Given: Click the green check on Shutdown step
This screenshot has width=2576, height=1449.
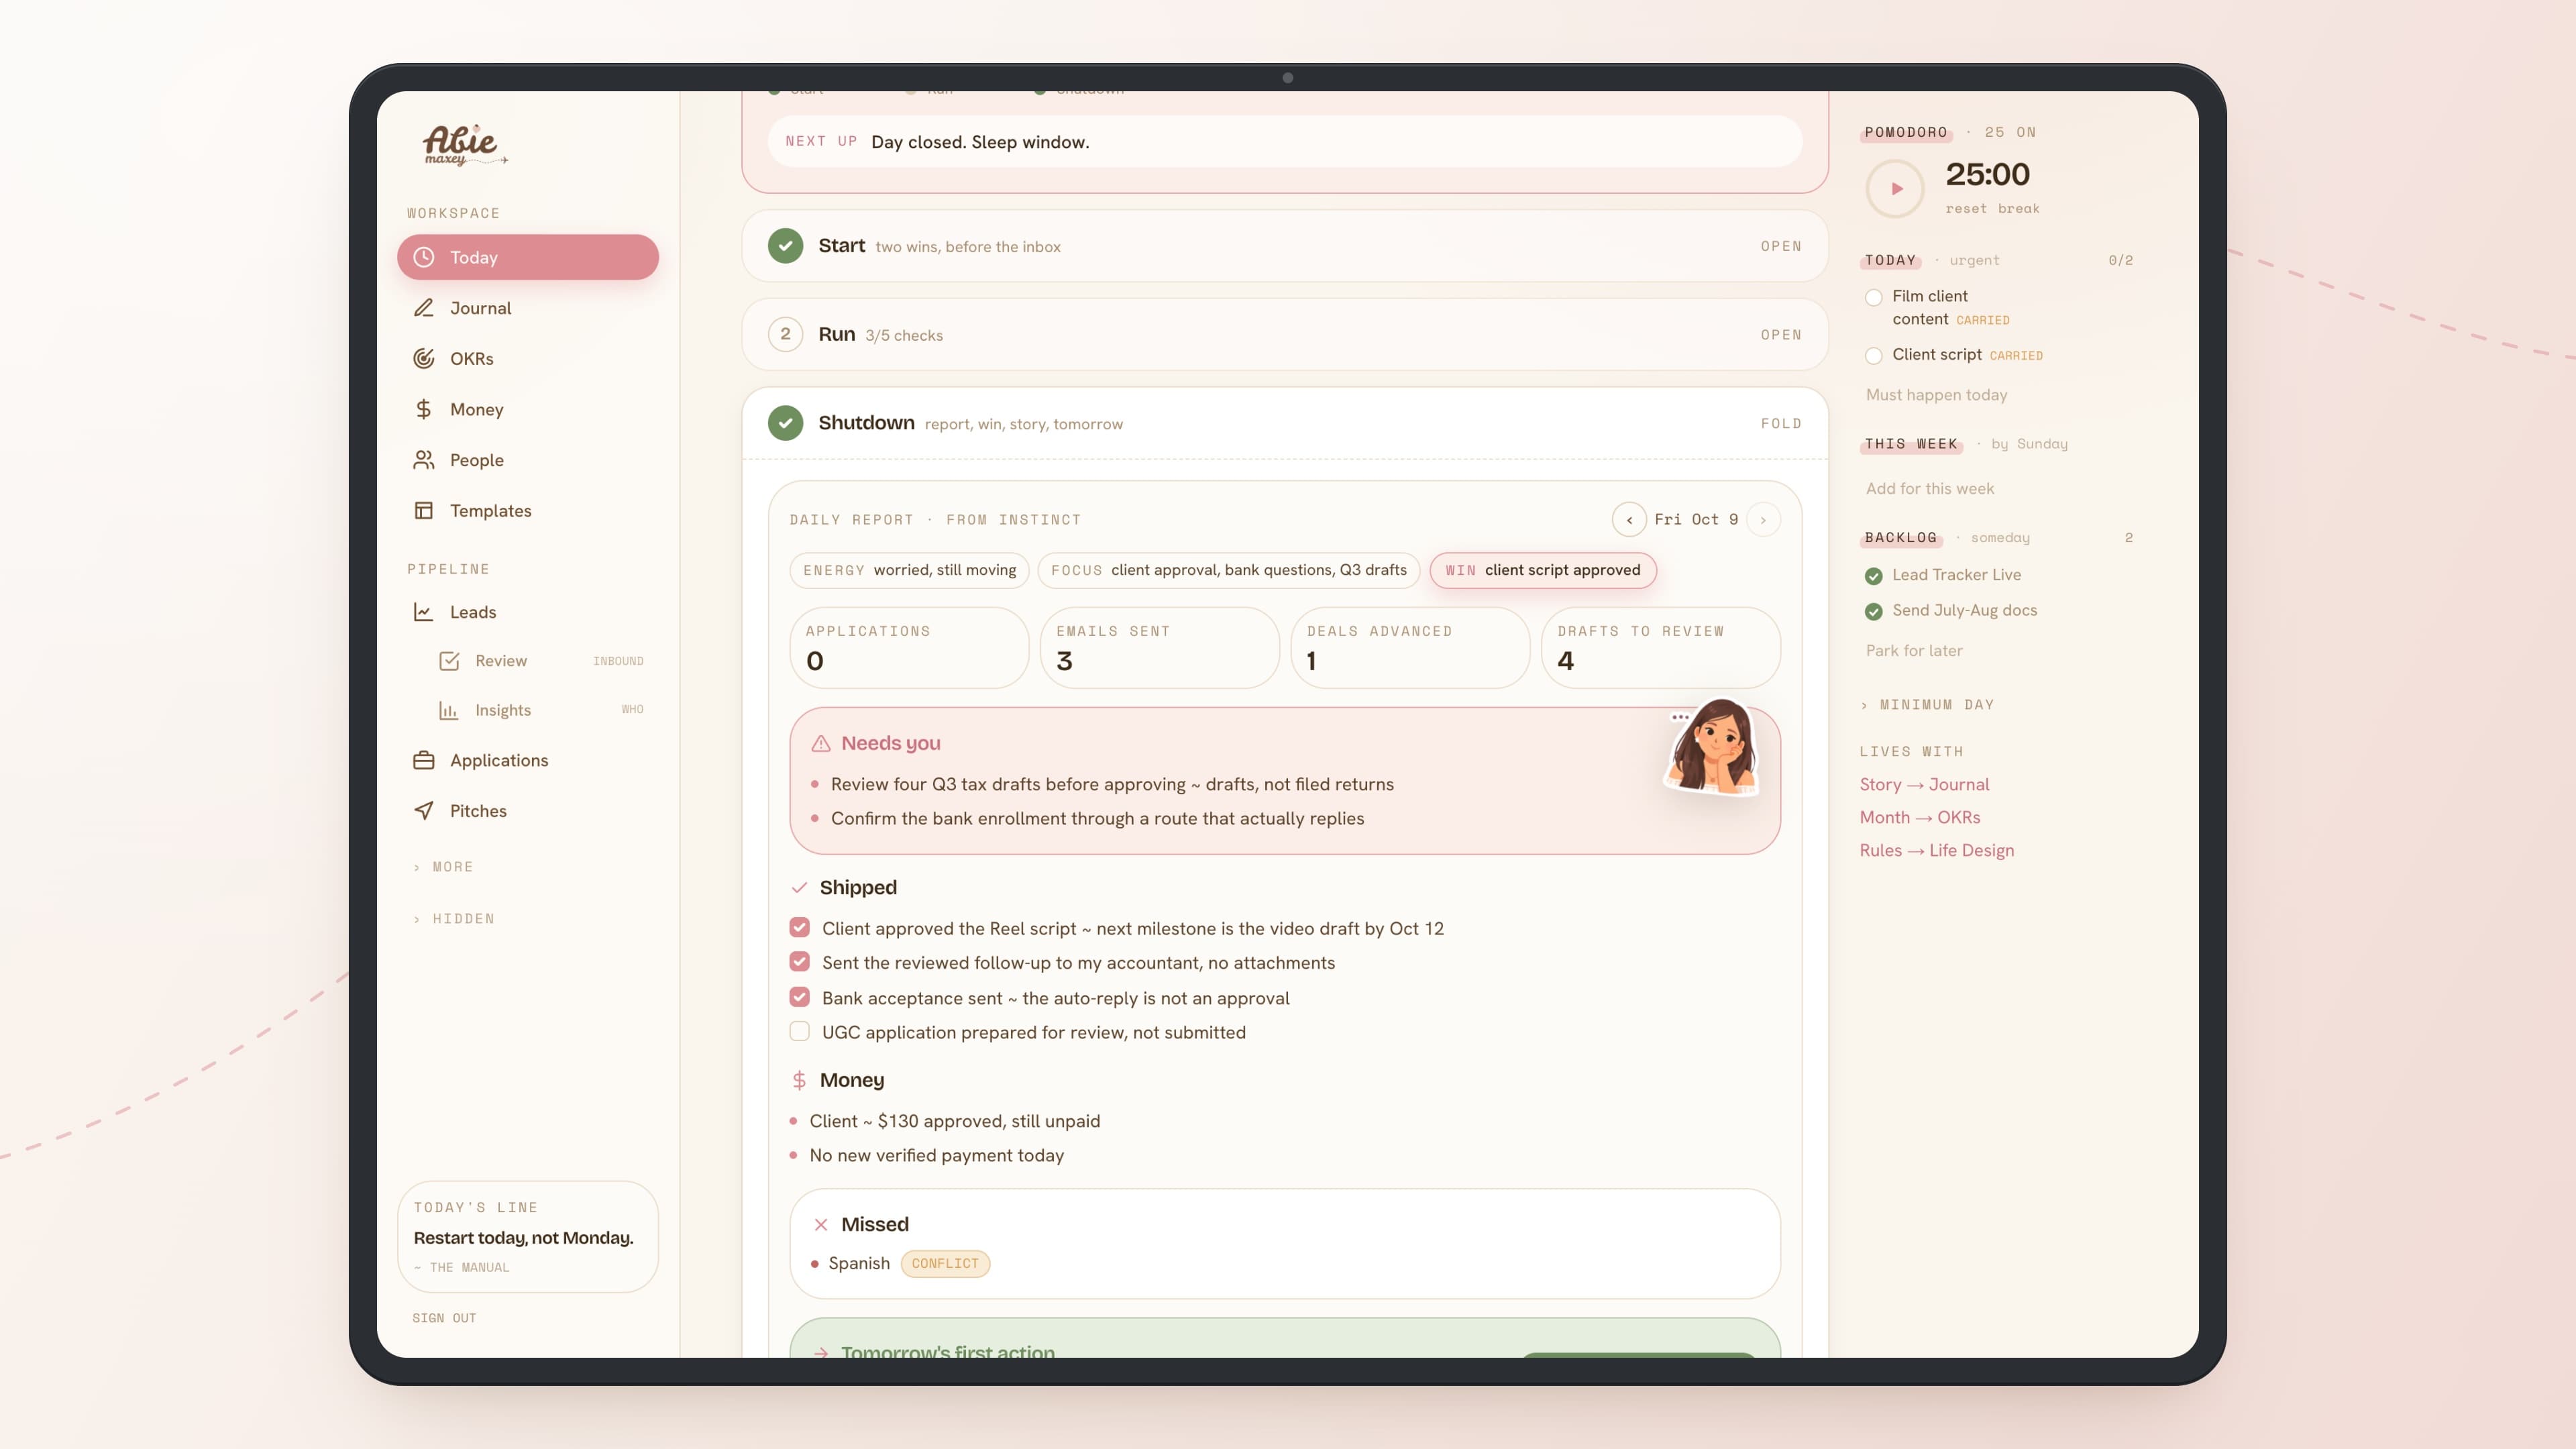Looking at the screenshot, I should coord(785,423).
